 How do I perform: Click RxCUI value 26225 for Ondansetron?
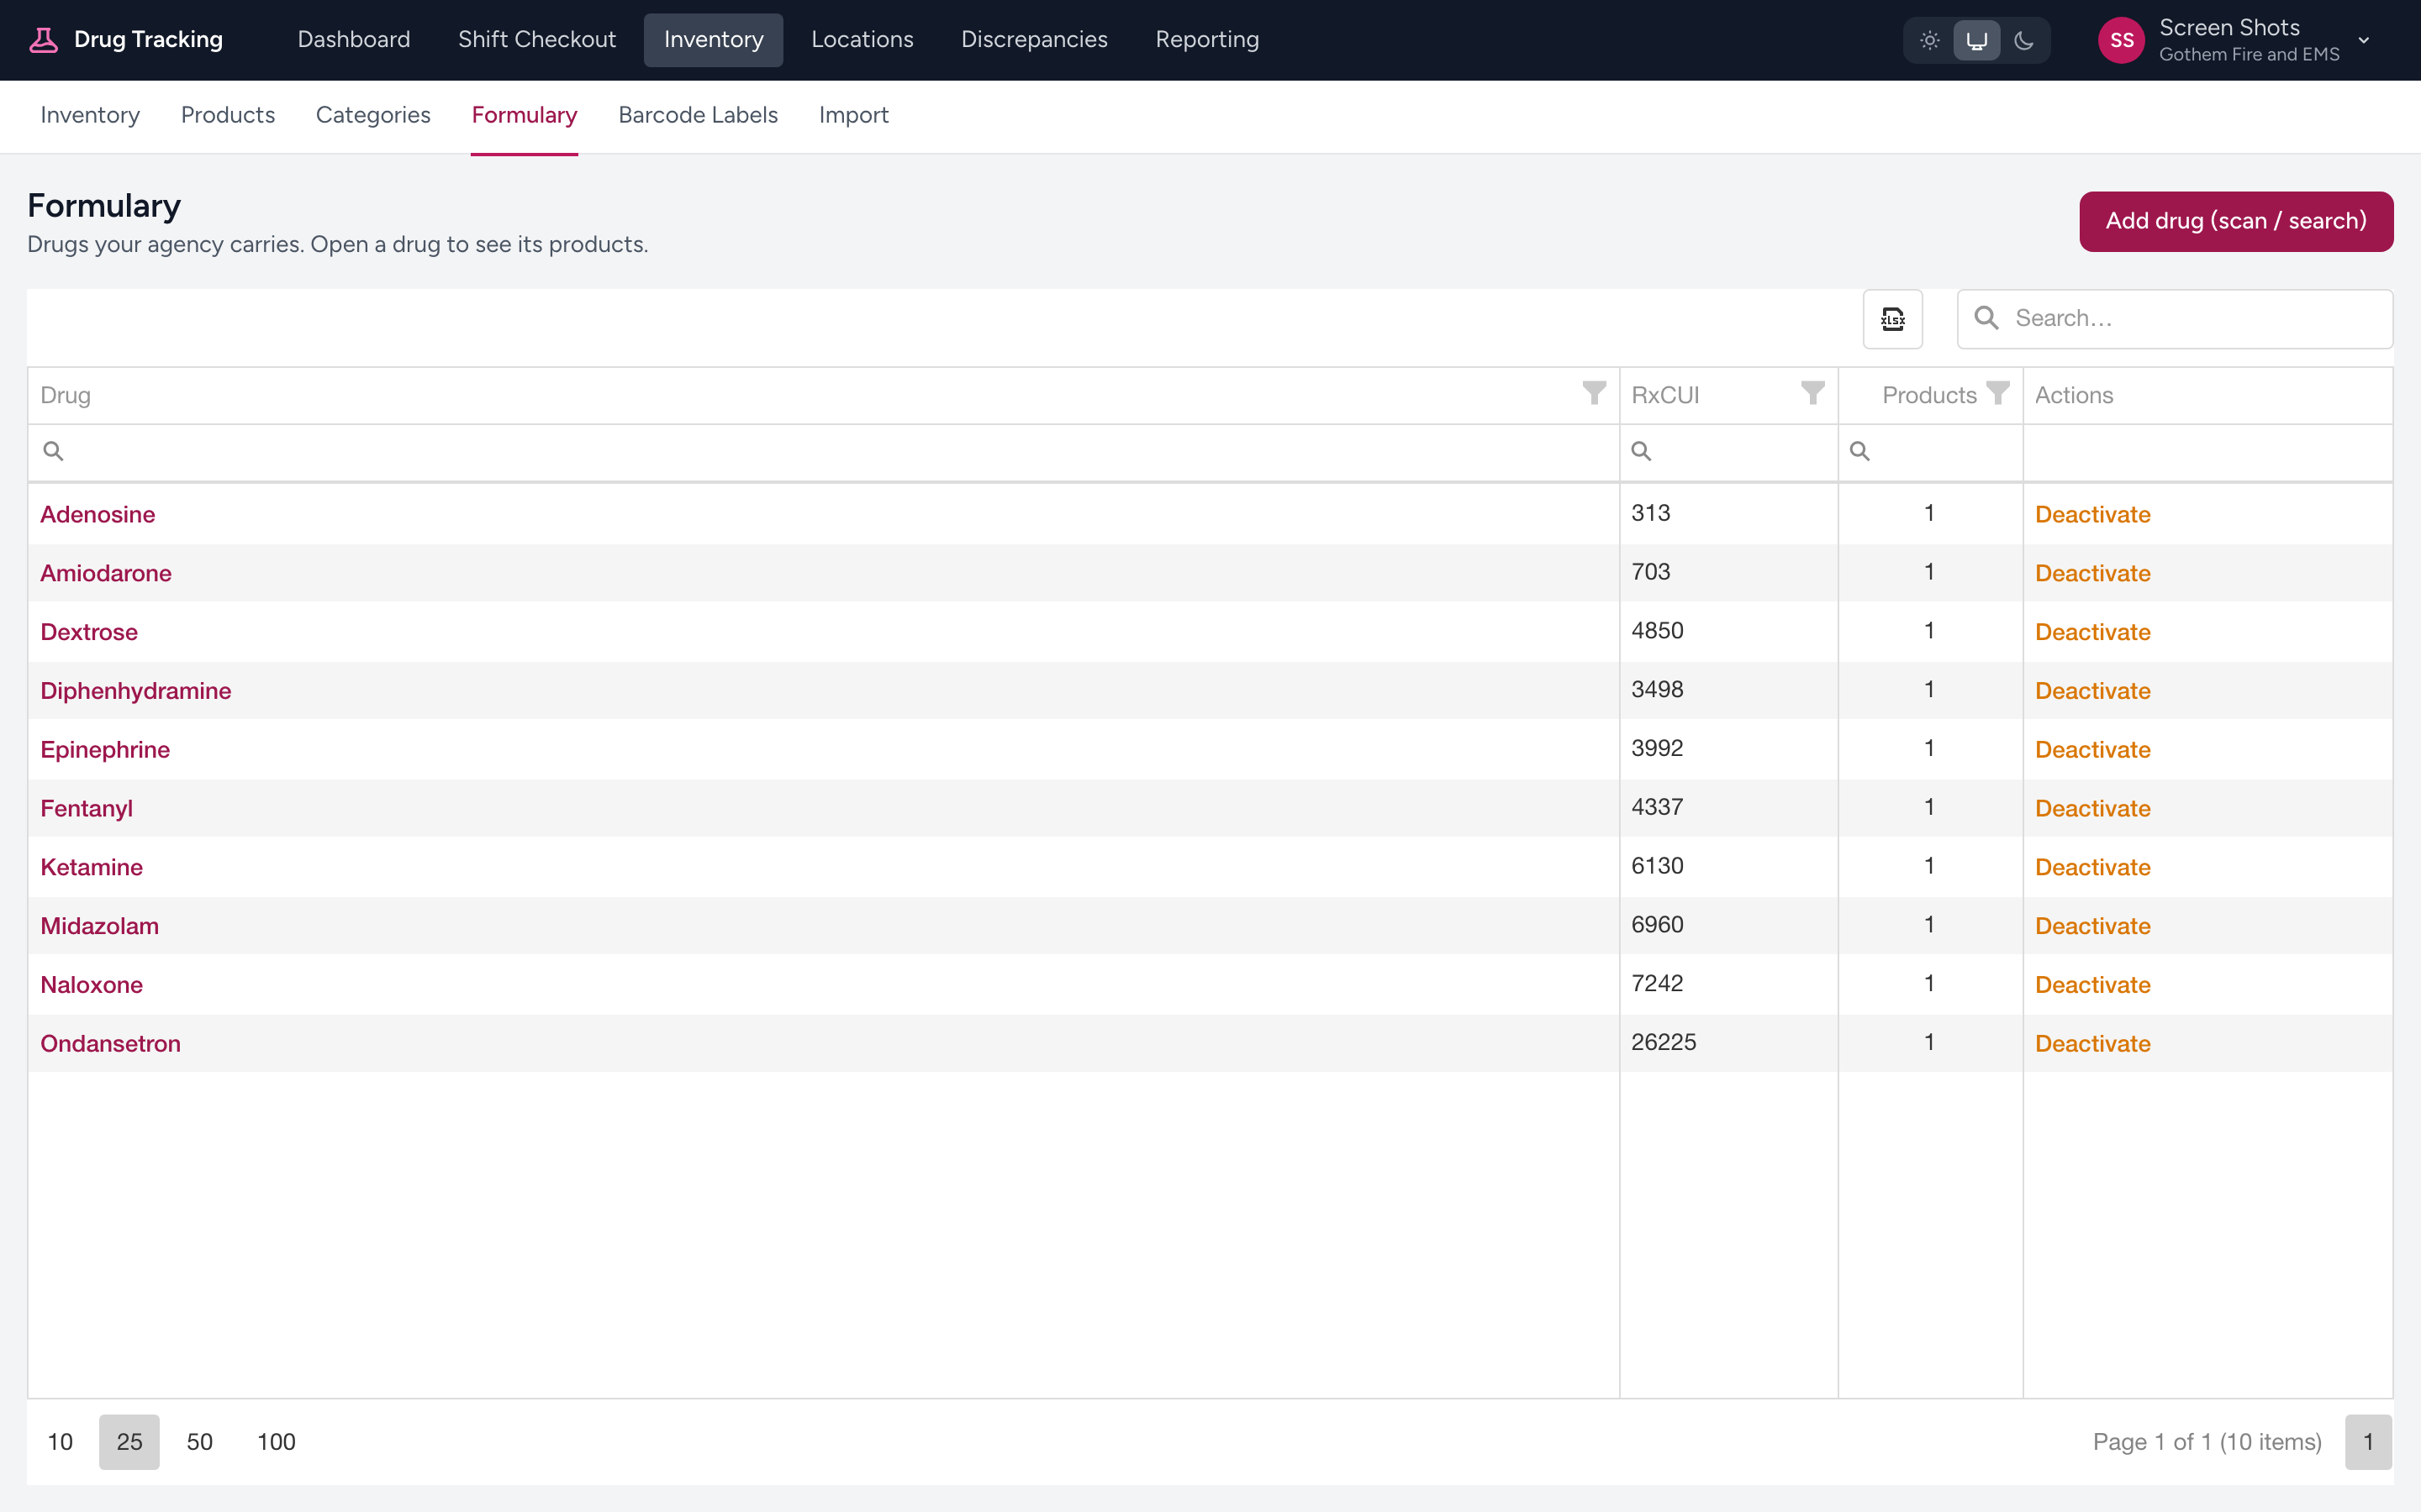tap(1664, 1042)
